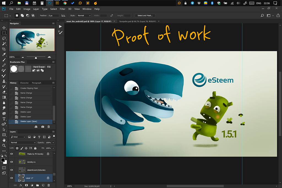
Task: Click the Navigator zoom slider
Action: (36, 57)
